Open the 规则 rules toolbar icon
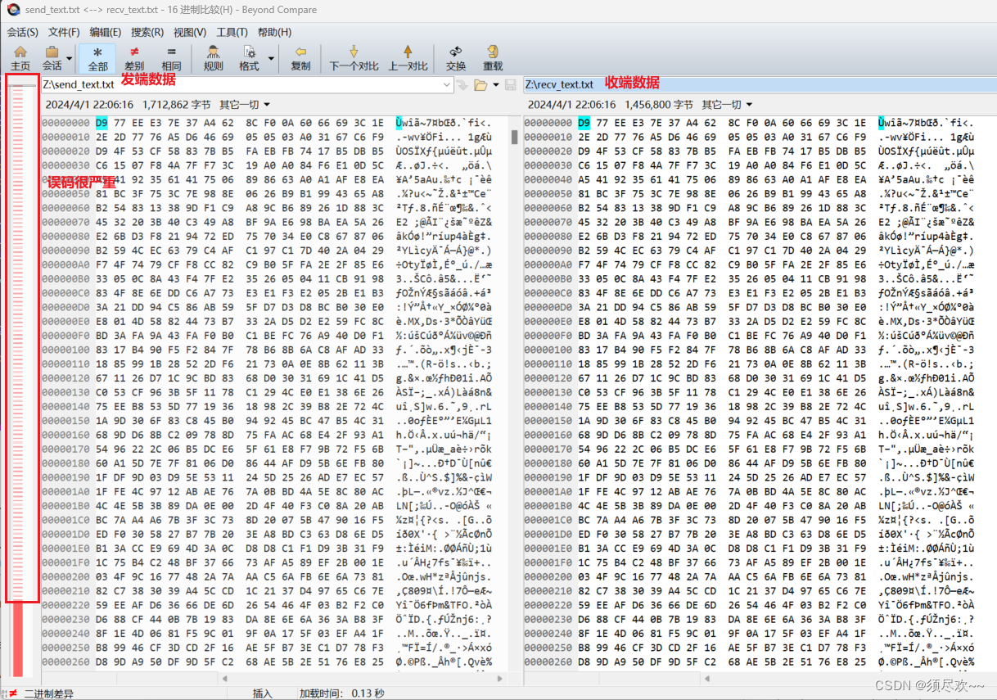Screen dimensions: 997x700 [213, 57]
